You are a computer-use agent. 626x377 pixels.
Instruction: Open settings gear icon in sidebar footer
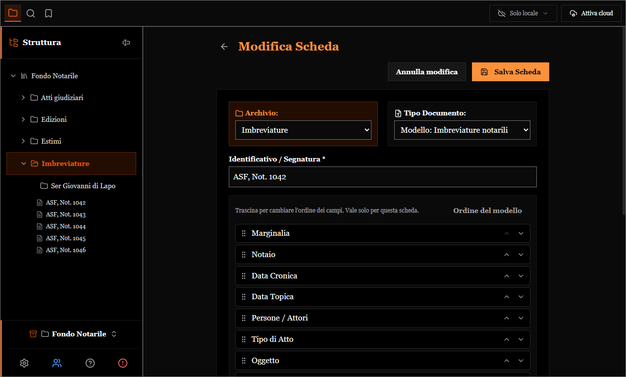(24, 363)
